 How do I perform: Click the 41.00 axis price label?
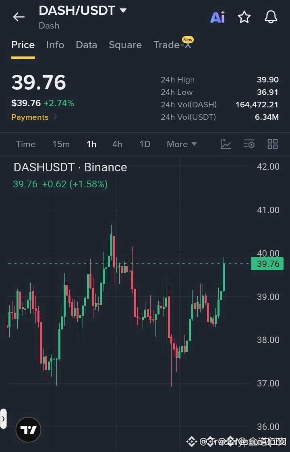pyautogui.click(x=268, y=210)
